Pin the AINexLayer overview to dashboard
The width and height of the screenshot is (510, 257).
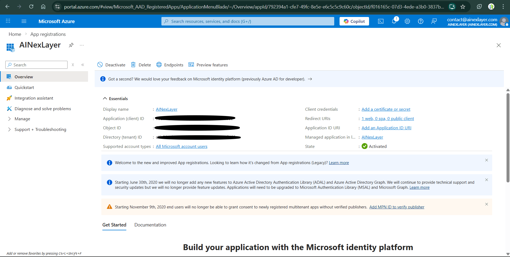[71, 45]
